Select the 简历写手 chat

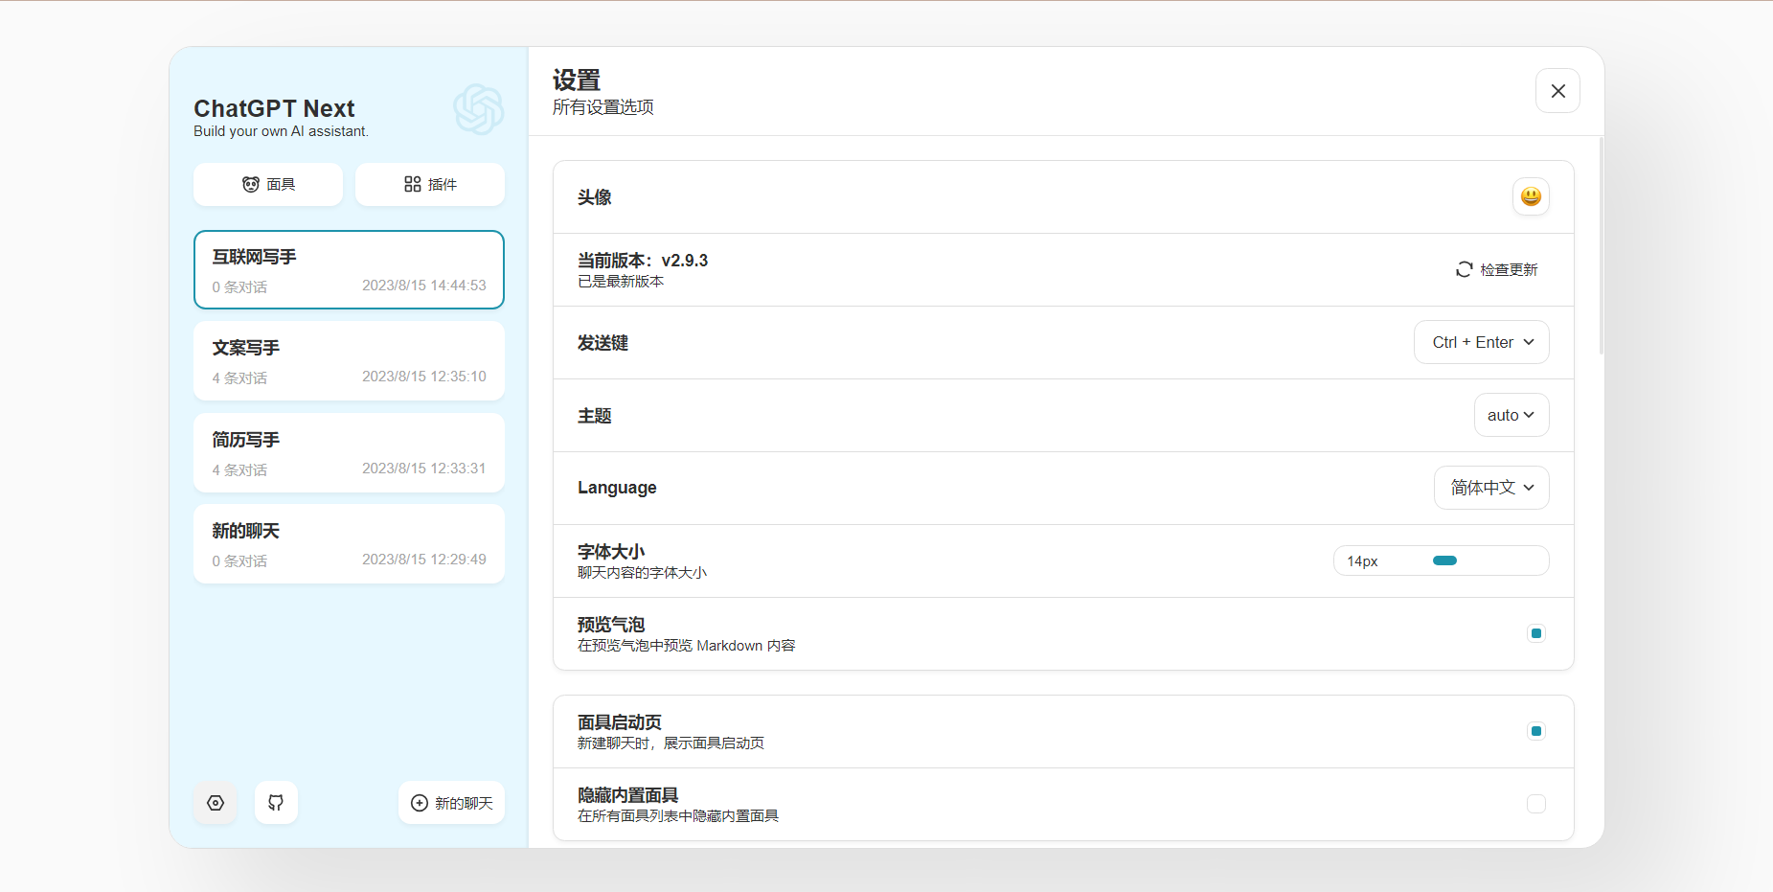[x=349, y=453]
